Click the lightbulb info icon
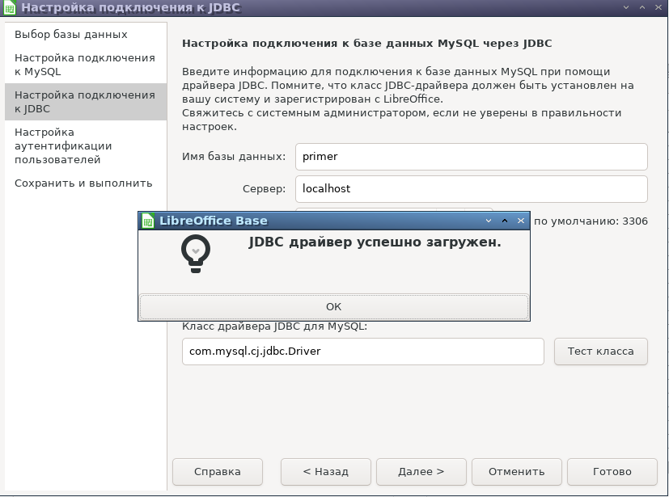 click(x=196, y=254)
